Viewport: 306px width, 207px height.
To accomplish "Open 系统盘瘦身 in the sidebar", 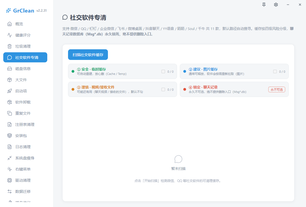I will [x=25, y=158].
